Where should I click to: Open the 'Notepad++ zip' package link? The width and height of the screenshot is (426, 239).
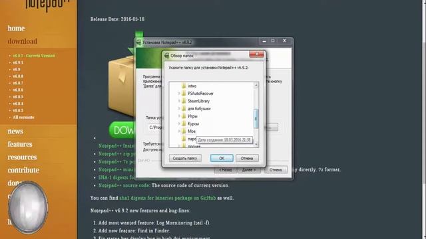click(117, 153)
